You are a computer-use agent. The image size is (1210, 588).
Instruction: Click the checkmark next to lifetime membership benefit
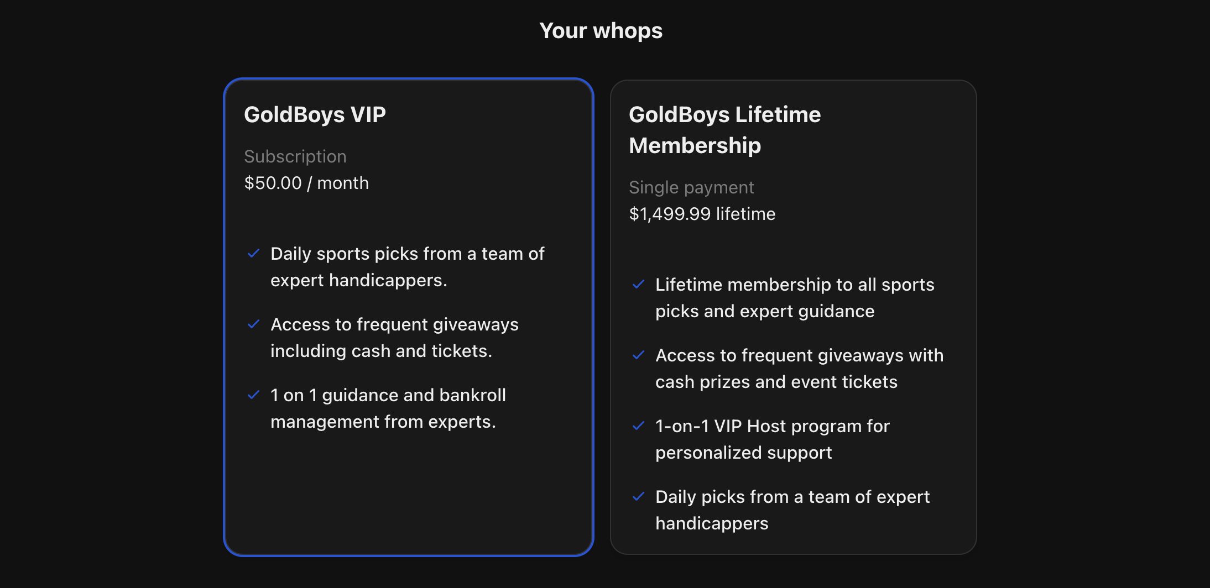[639, 285]
